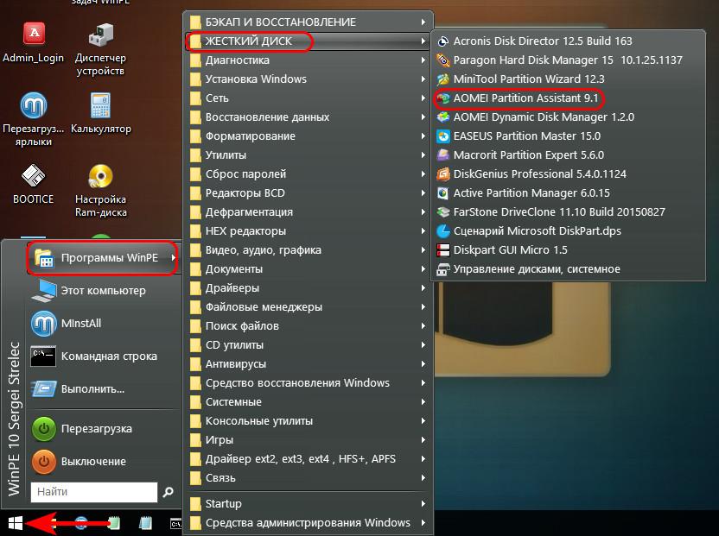This screenshot has width=719, height=536.
Task: Open Командная строка in start menu
Action: (x=104, y=356)
